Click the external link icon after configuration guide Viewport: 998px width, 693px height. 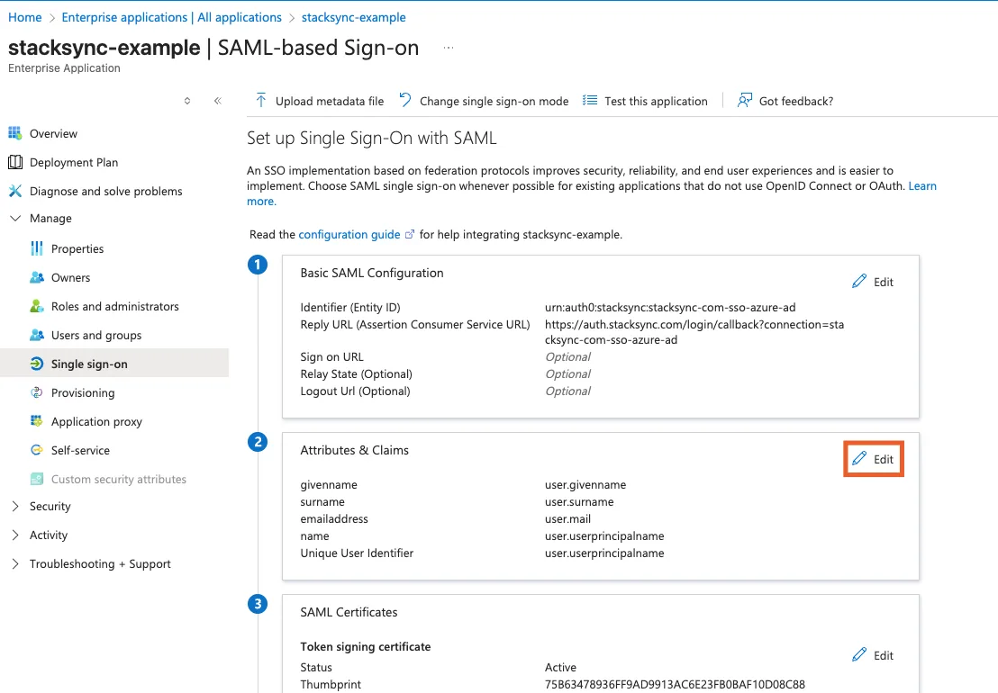410,234
